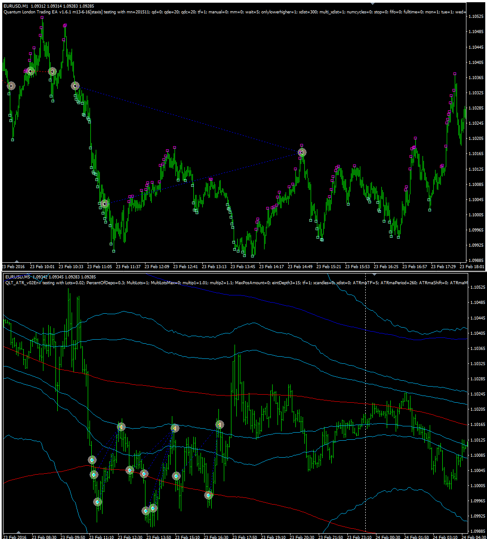Click trade marker at start of M1 long blue dotted line
The image size is (487, 539).
tap(75, 86)
